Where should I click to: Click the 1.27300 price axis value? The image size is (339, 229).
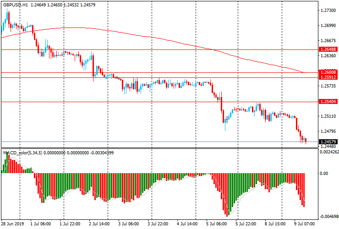coord(328,11)
